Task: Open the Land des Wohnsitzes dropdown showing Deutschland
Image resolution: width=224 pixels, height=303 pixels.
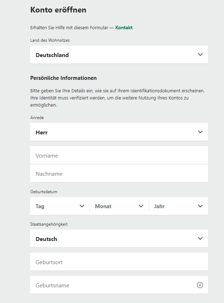Action: tap(119, 55)
